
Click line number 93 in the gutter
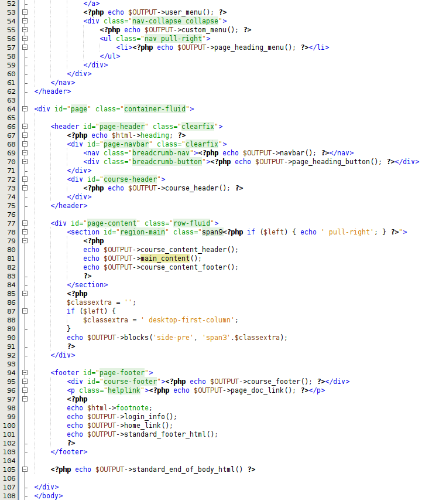11,364
